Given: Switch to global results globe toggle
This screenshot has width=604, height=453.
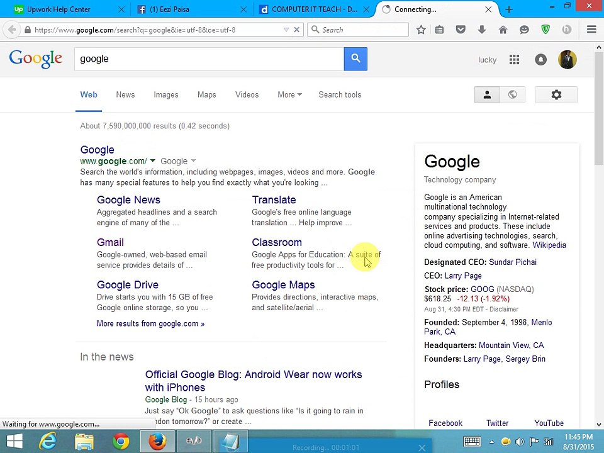Looking at the screenshot, I should tap(512, 94).
